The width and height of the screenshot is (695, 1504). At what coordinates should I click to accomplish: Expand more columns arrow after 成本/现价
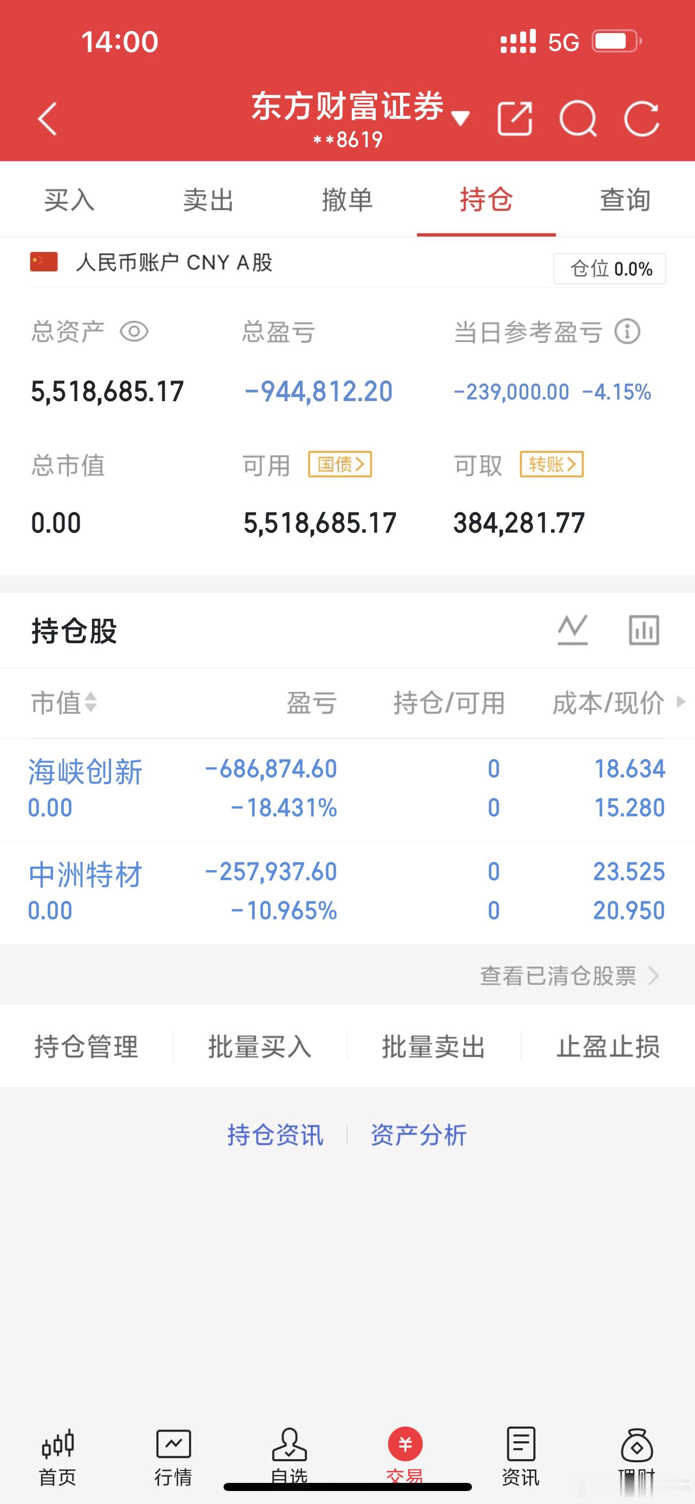tap(680, 701)
